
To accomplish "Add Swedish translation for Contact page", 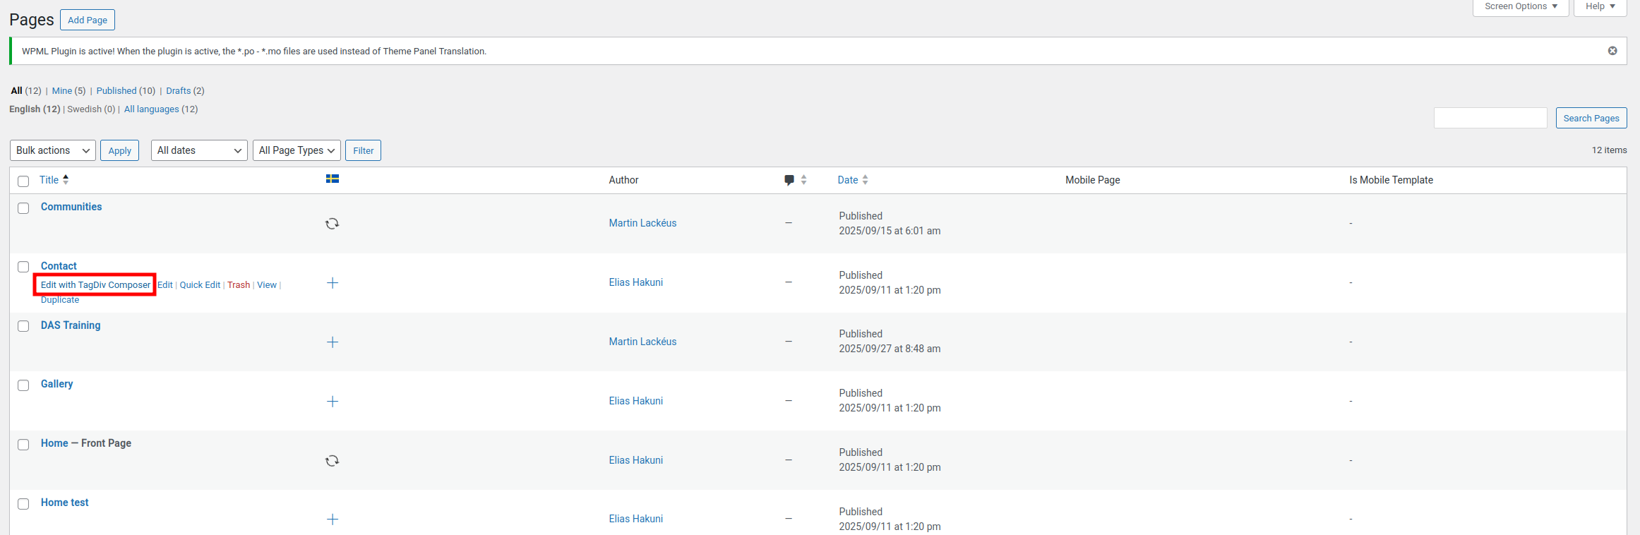I will 333,283.
